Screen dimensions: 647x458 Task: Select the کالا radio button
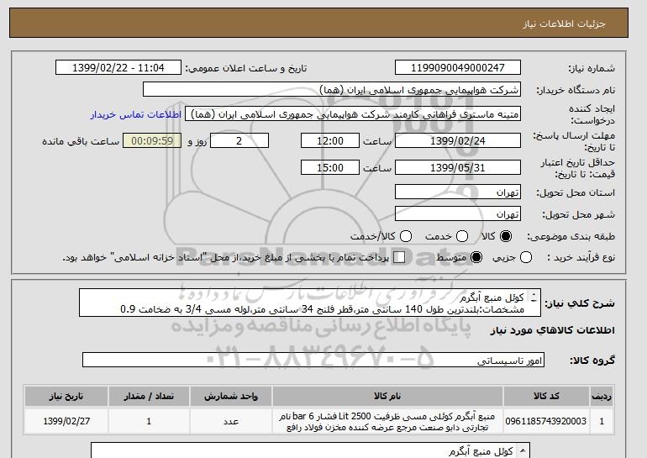click(506, 236)
